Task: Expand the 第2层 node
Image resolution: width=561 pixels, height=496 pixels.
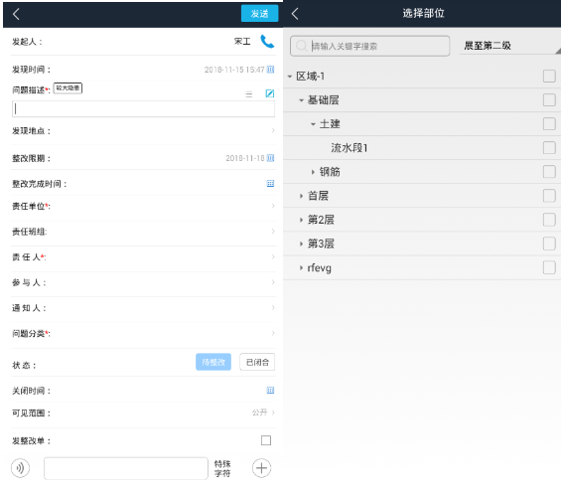Action: (x=301, y=220)
